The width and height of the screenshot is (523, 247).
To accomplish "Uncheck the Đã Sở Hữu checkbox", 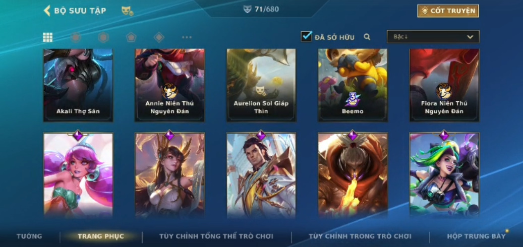I will click(306, 36).
